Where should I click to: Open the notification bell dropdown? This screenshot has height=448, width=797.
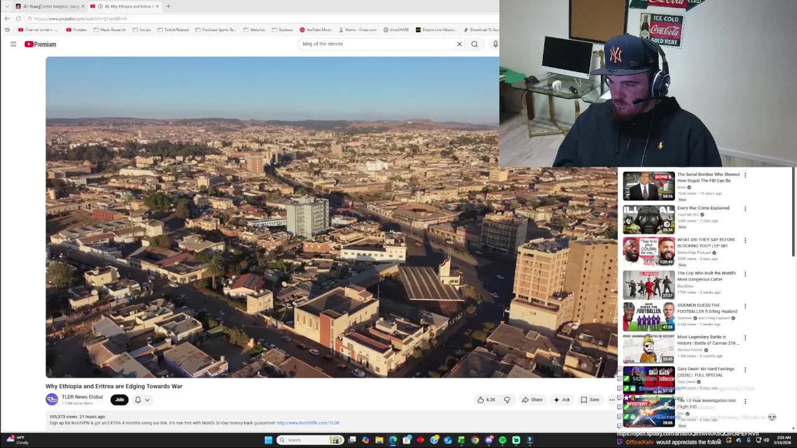click(142, 399)
